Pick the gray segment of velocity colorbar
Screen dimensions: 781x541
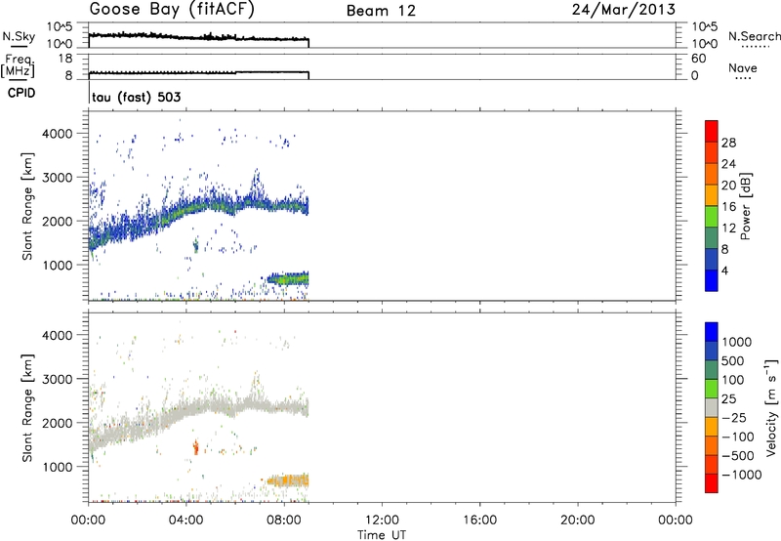(x=712, y=407)
